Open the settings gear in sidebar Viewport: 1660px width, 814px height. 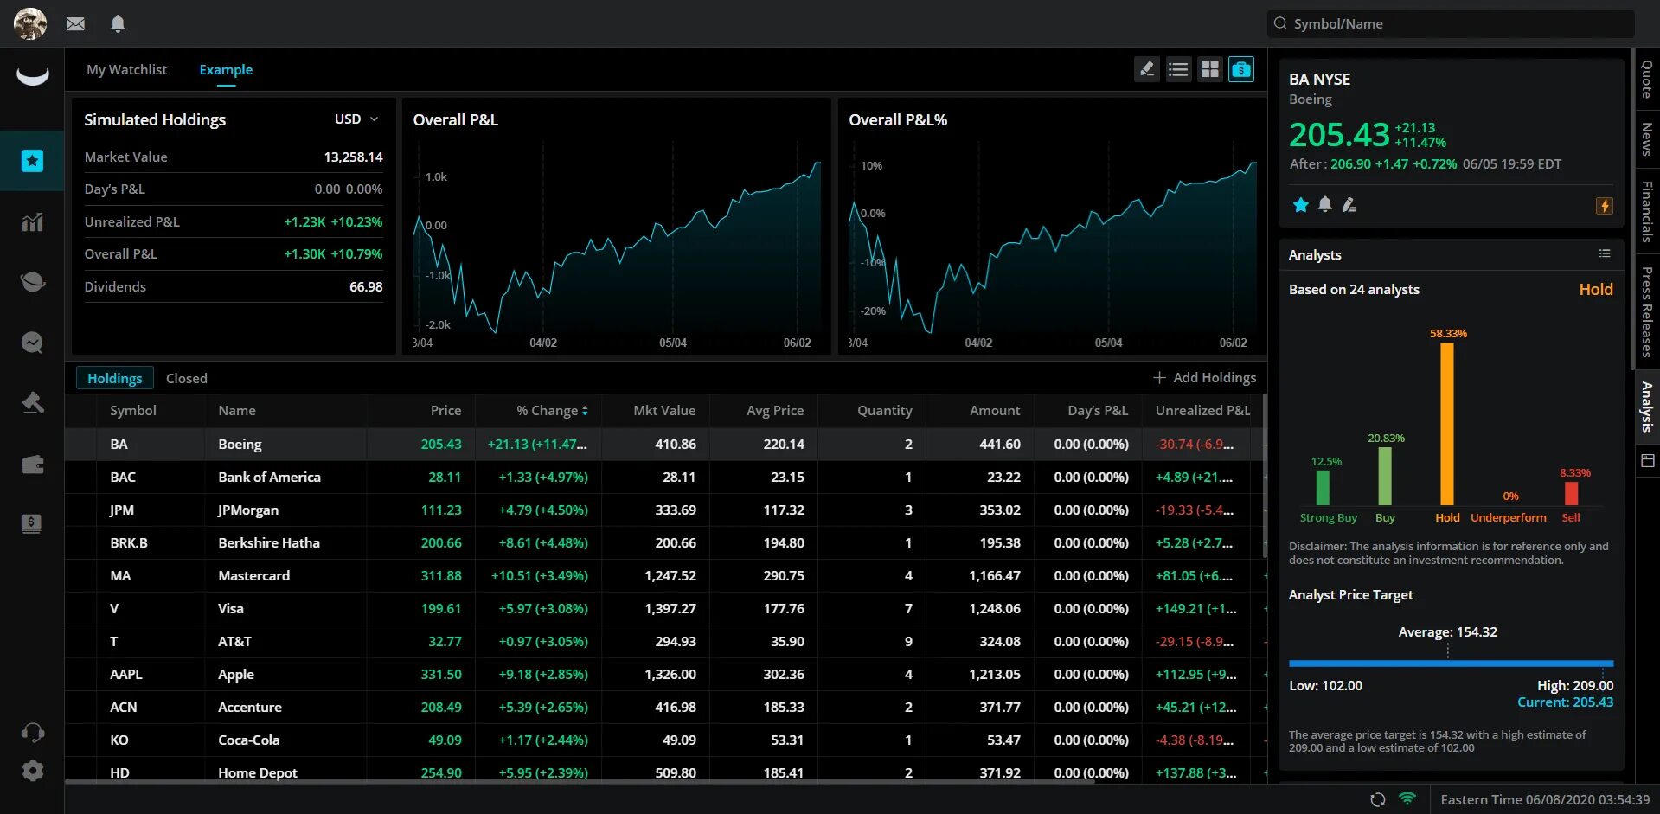click(x=32, y=771)
